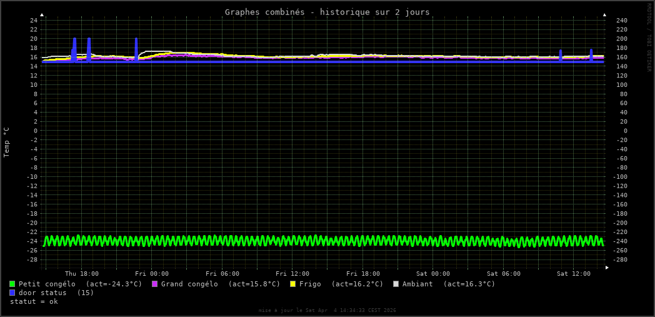This screenshot has height=317, width=655.
Task: Click the 'statut = ok' status text
Action: point(34,301)
